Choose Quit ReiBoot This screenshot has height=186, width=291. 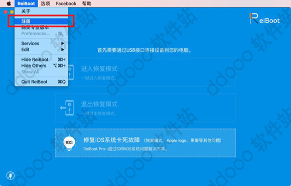click(41, 81)
